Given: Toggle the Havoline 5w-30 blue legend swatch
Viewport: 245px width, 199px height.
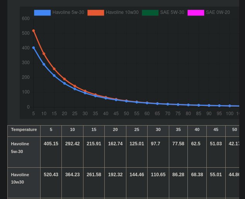Looking at the screenshot, I should [43, 13].
